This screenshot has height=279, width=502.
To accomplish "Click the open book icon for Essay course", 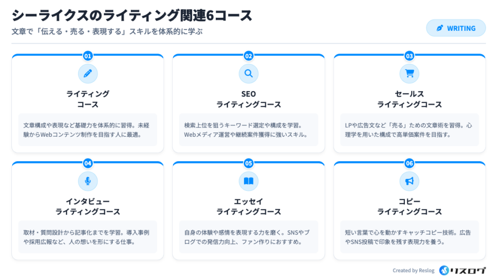I will (x=249, y=181).
